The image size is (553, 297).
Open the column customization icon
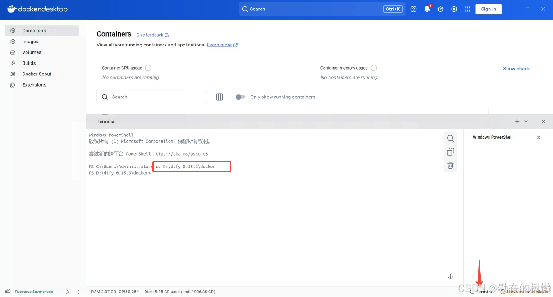coord(219,97)
